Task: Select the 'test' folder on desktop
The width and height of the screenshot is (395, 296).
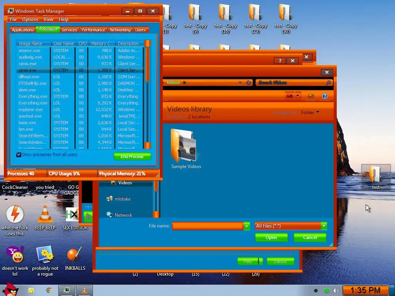Action: pyautogui.click(x=376, y=177)
